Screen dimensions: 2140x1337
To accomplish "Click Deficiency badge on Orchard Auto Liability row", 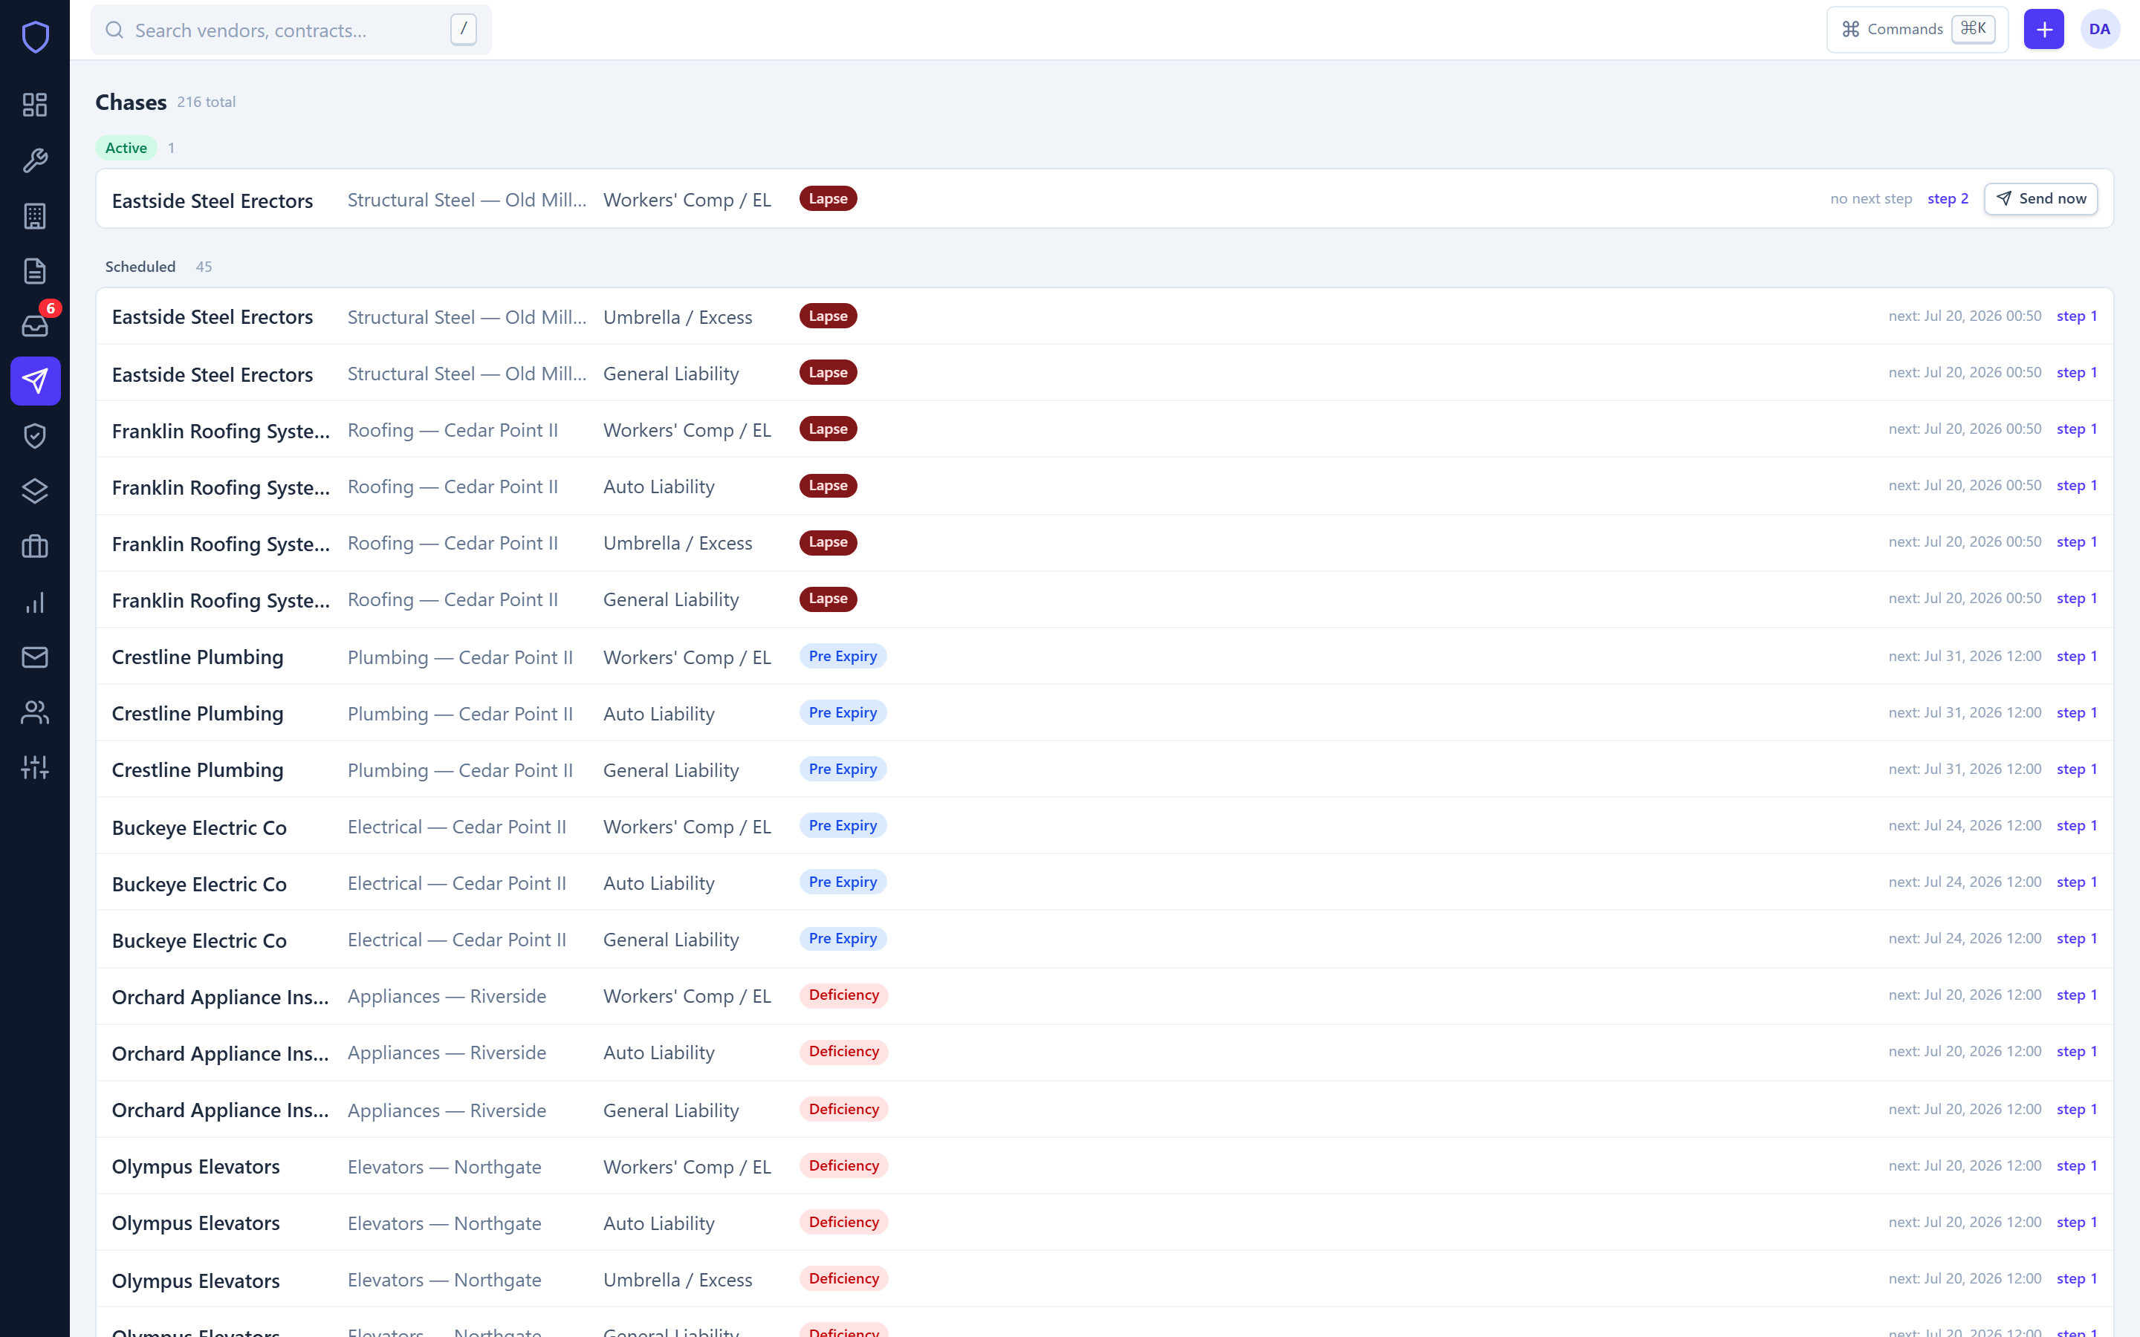I will (843, 1051).
